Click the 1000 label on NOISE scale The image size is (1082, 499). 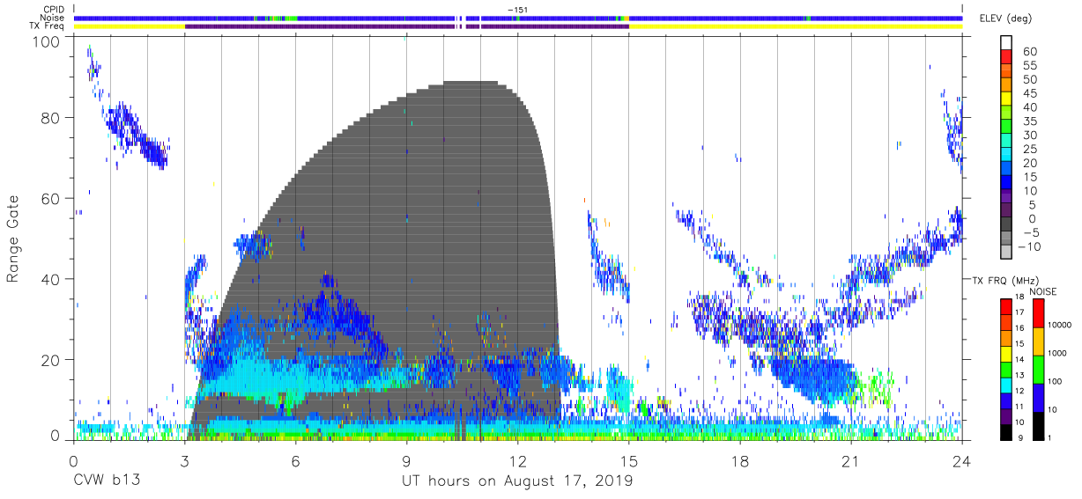tap(1056, 353)
